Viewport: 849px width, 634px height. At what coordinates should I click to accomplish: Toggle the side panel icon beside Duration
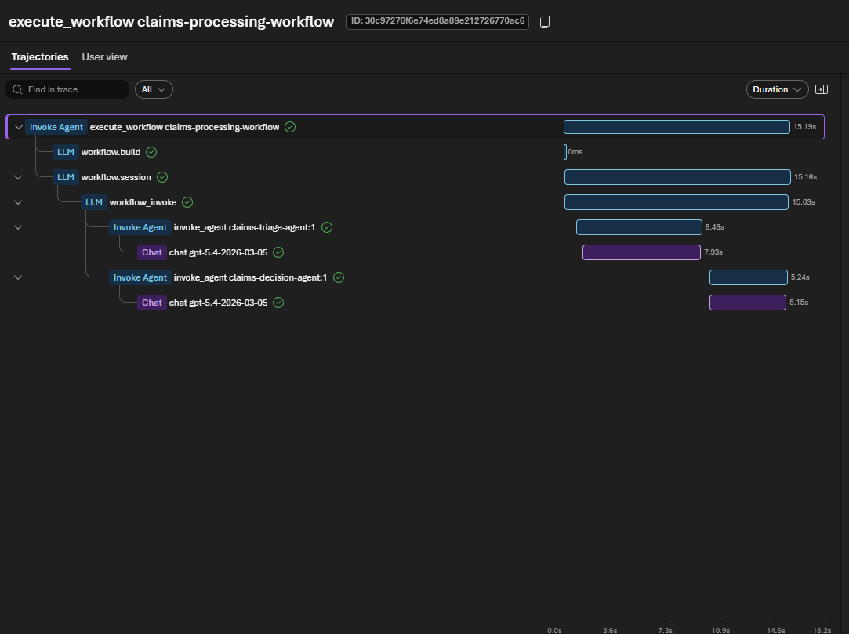point(822,89)
